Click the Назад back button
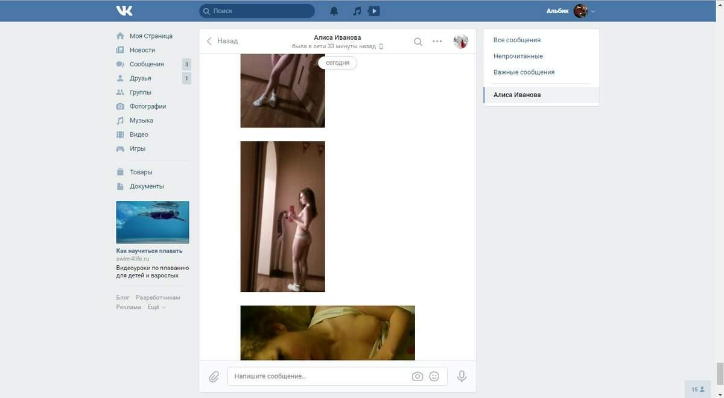 click(x=223, y=41)
